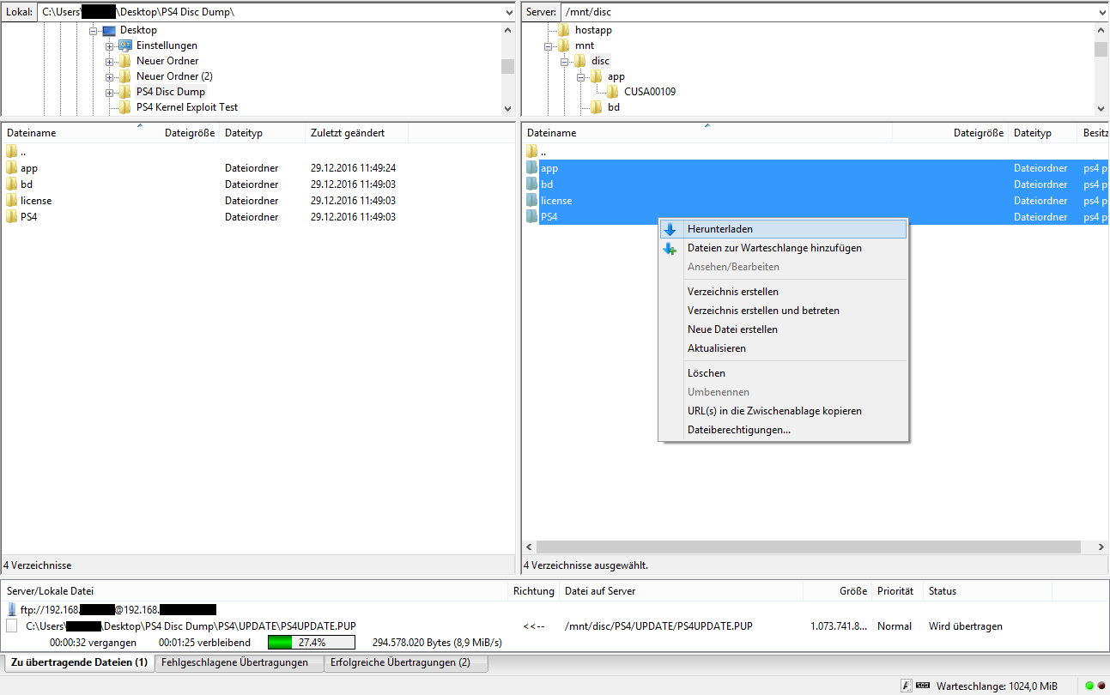This screenshot has width=1110, height=695.
Task: Click the file icon beside the PS4UPDATE.PUP transfer
Action: pyautogui.click(x=11, y=626)
